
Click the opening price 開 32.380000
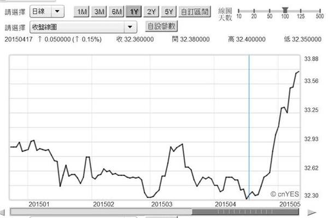pyautogui.click(x=191, y=39)
